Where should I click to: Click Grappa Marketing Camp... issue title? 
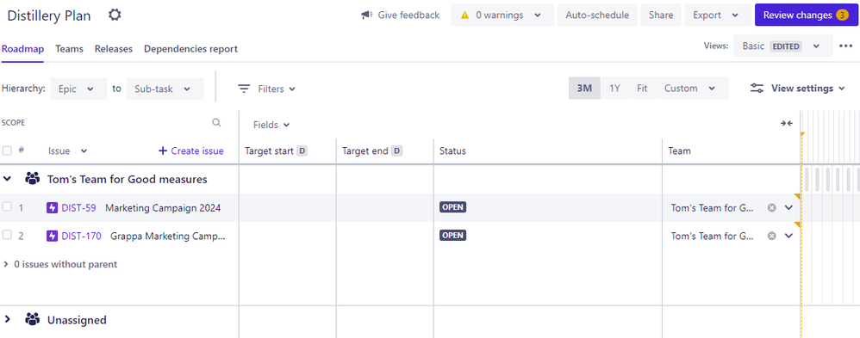pyautogui.click(x=168, y=237)
